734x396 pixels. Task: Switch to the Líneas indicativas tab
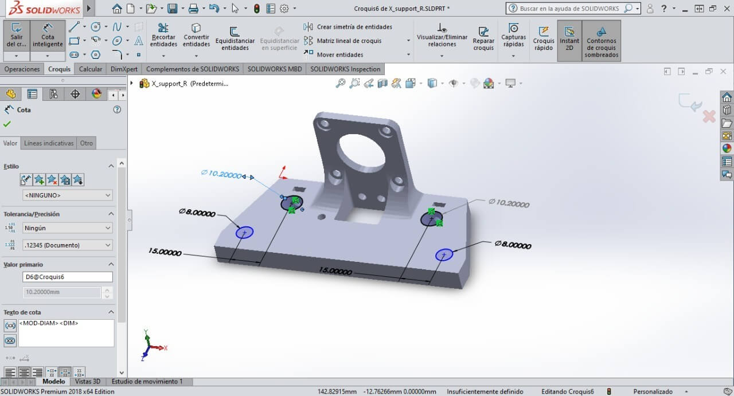[49, 143]
